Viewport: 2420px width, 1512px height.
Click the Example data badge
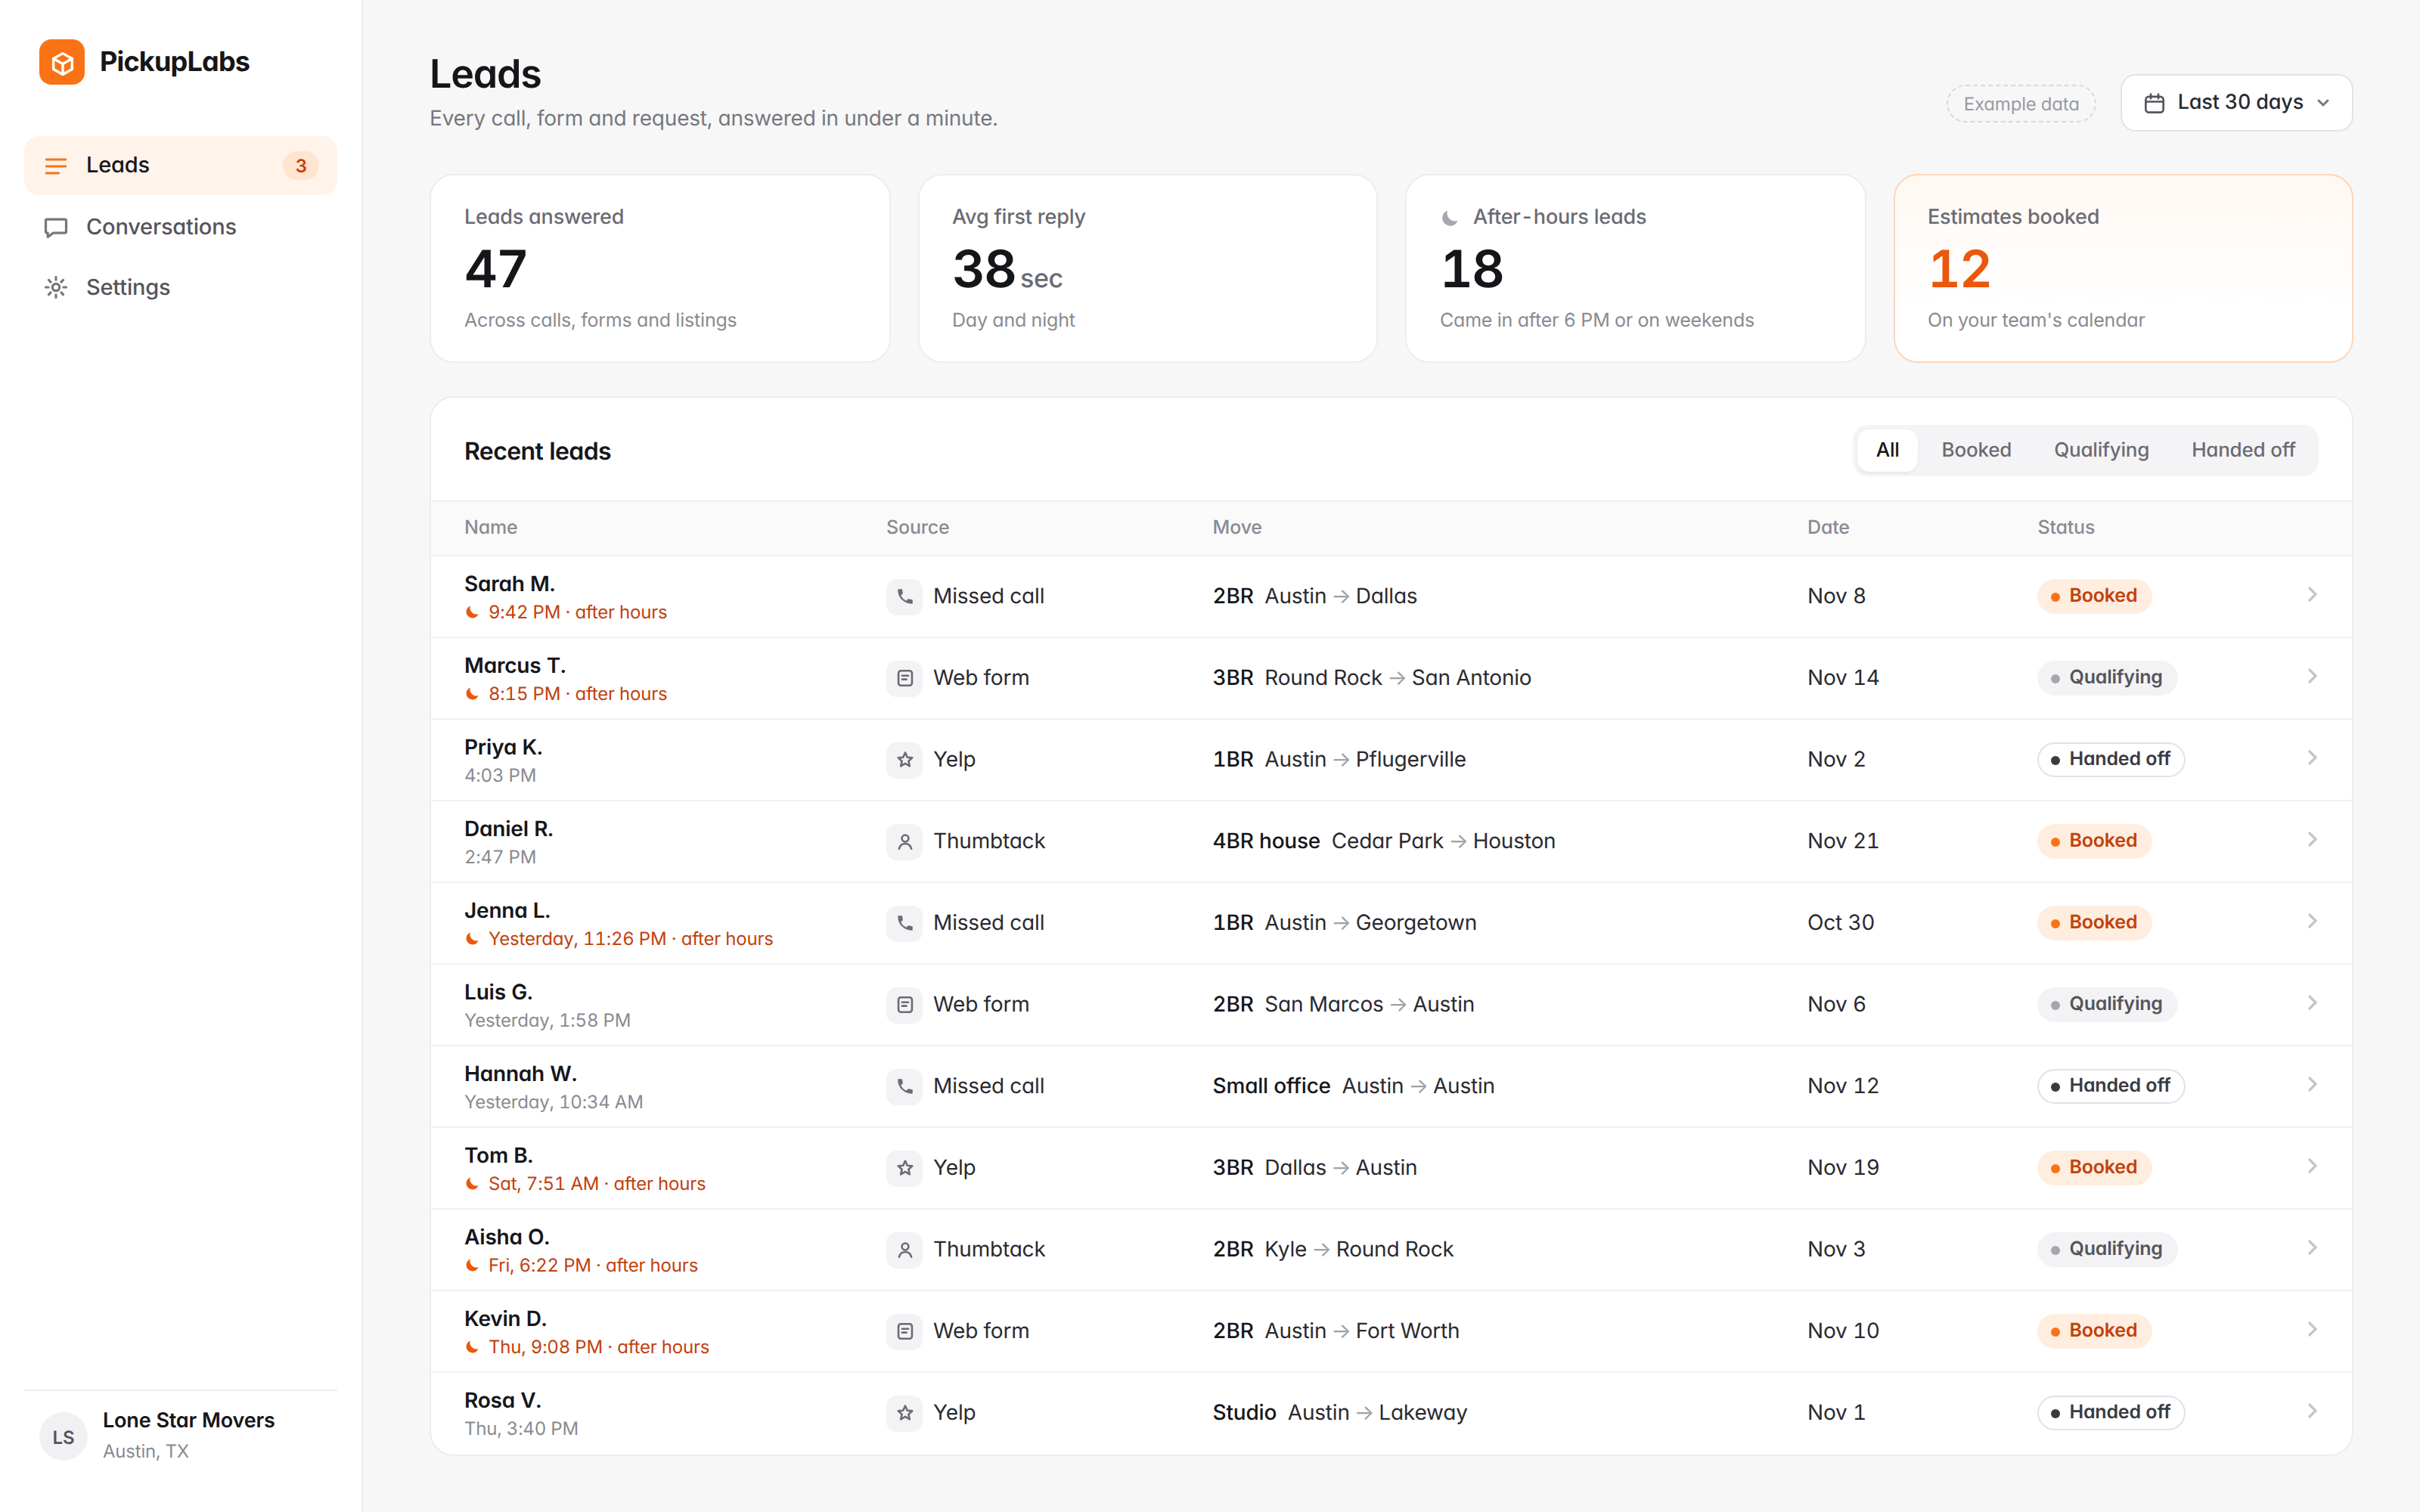coord(2021,104)
